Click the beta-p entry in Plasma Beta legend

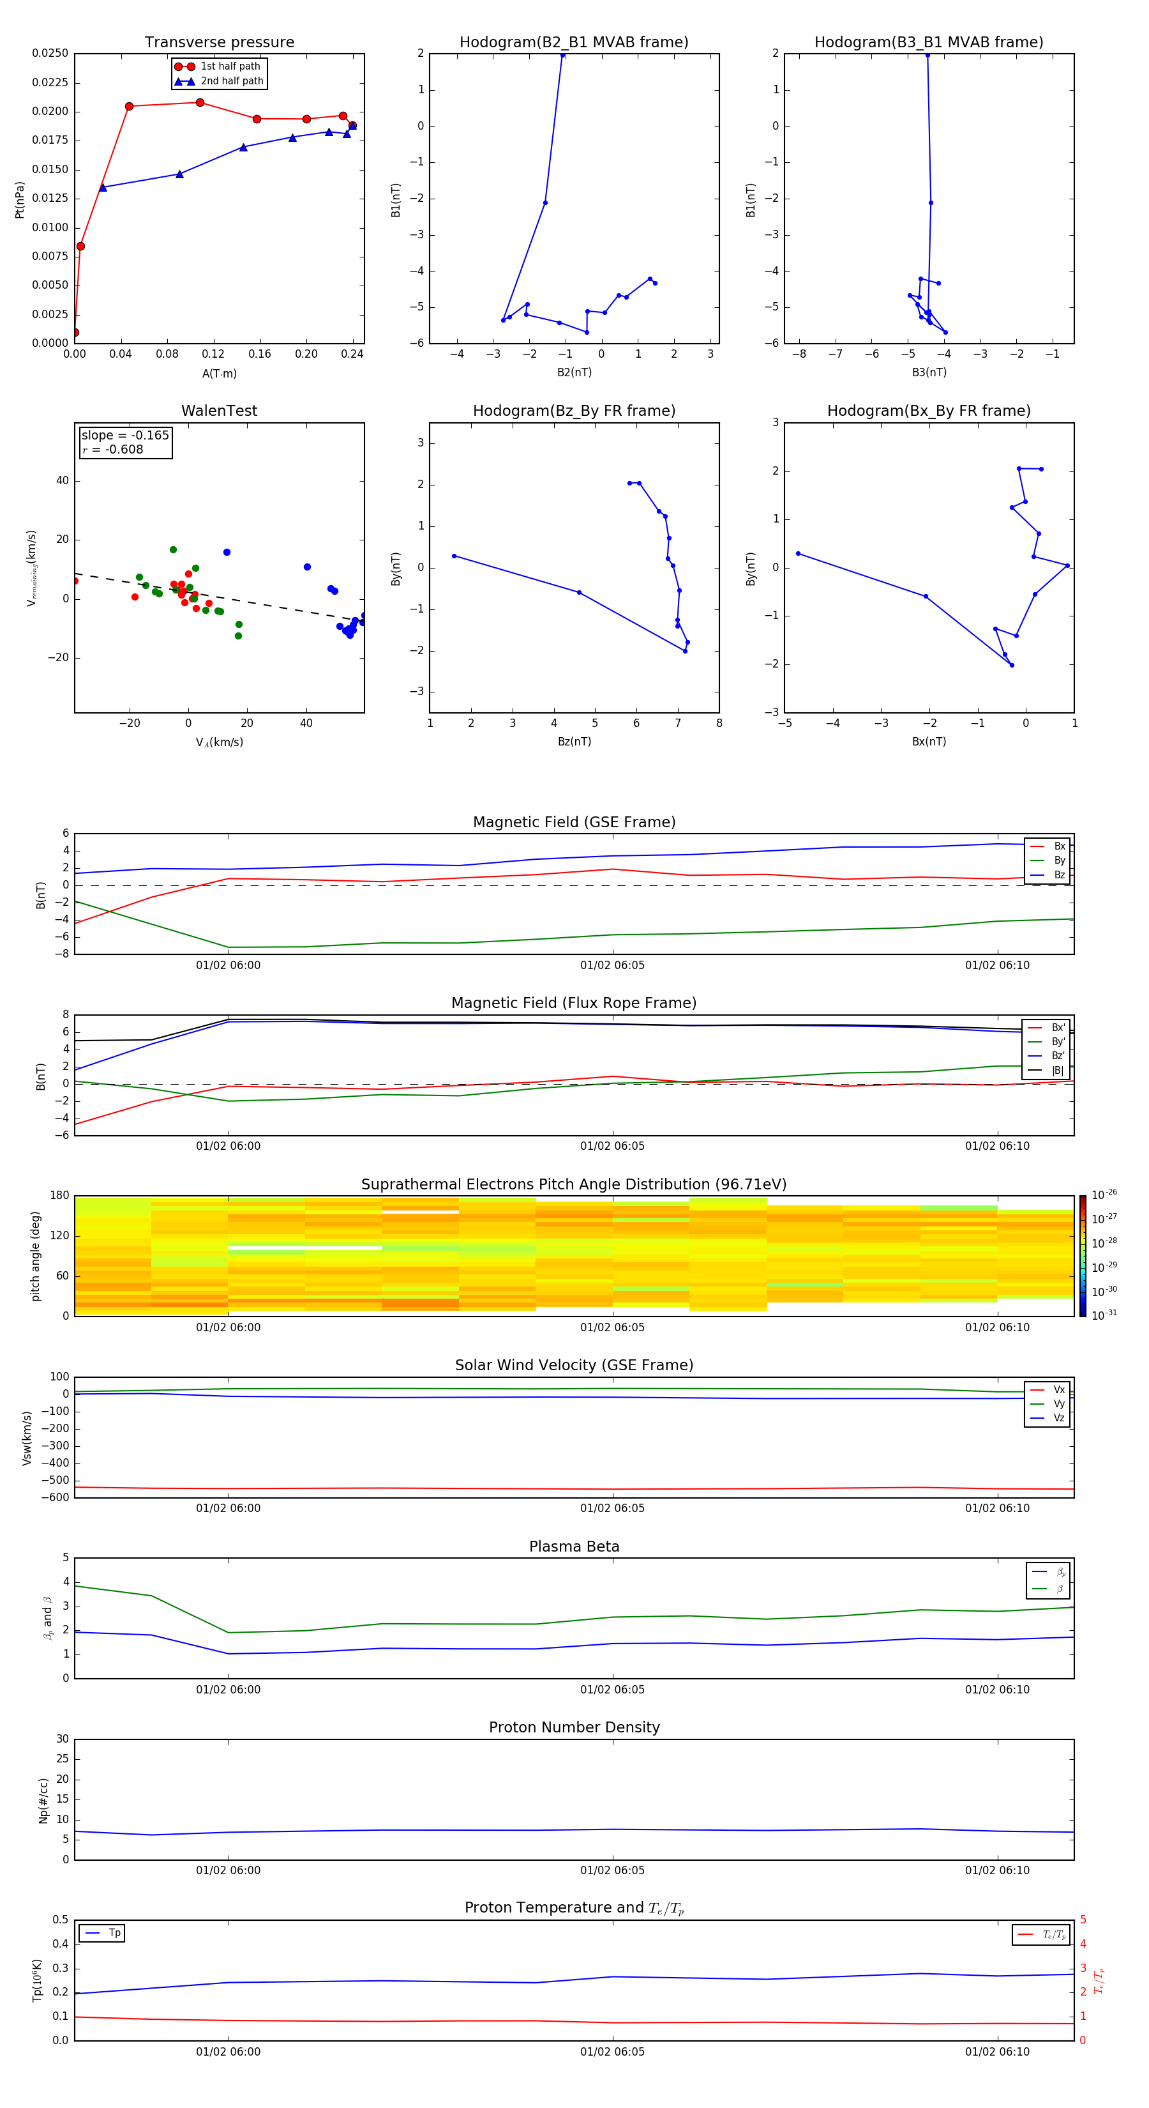click(x=1048, y=1571)
